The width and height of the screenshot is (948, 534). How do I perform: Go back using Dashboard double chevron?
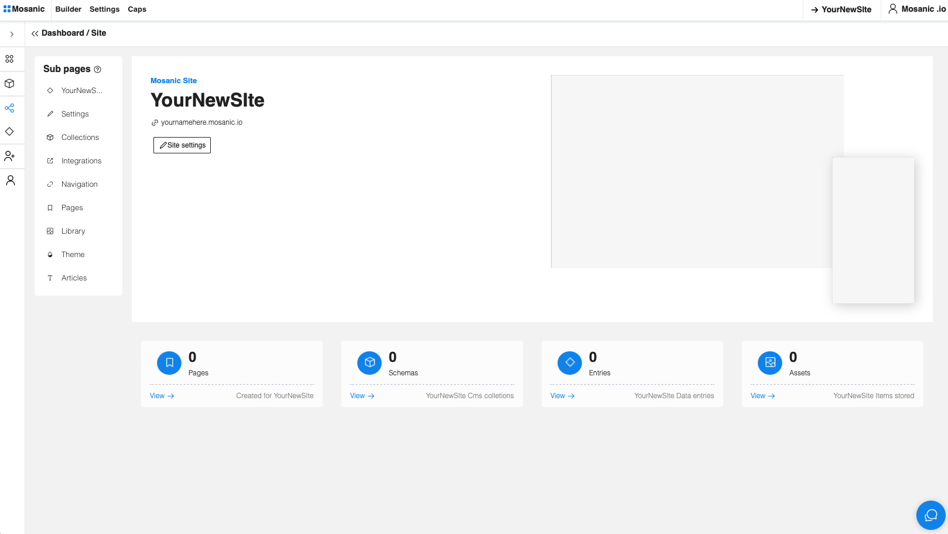click(x=35, y=33)
